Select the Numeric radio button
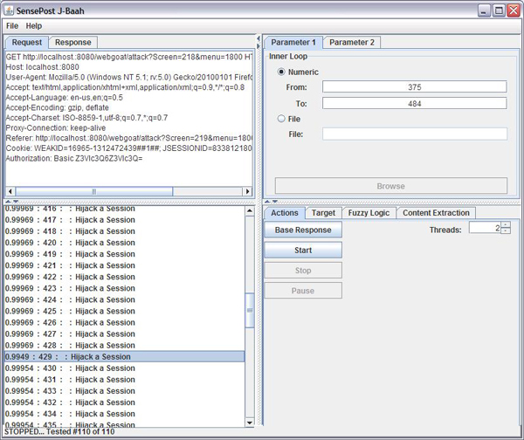Viewport: 524px width, 440px height. 281,72
